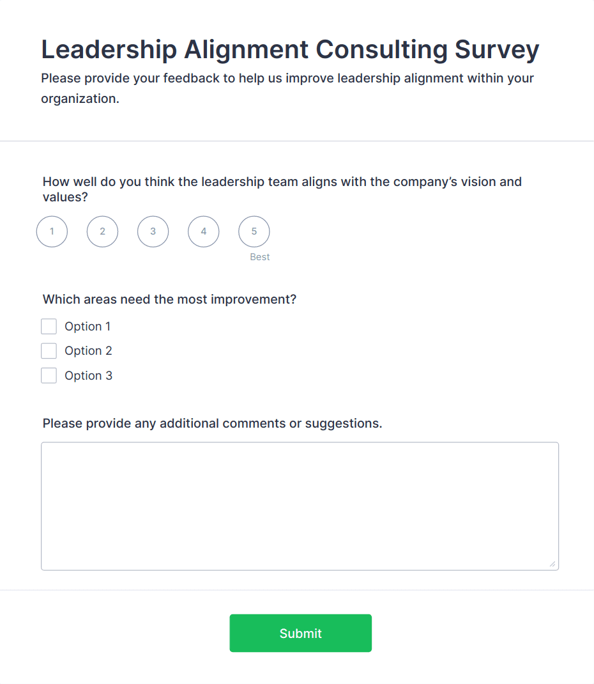Click the survey title heading
594x684 pixels.
point(290,49)
